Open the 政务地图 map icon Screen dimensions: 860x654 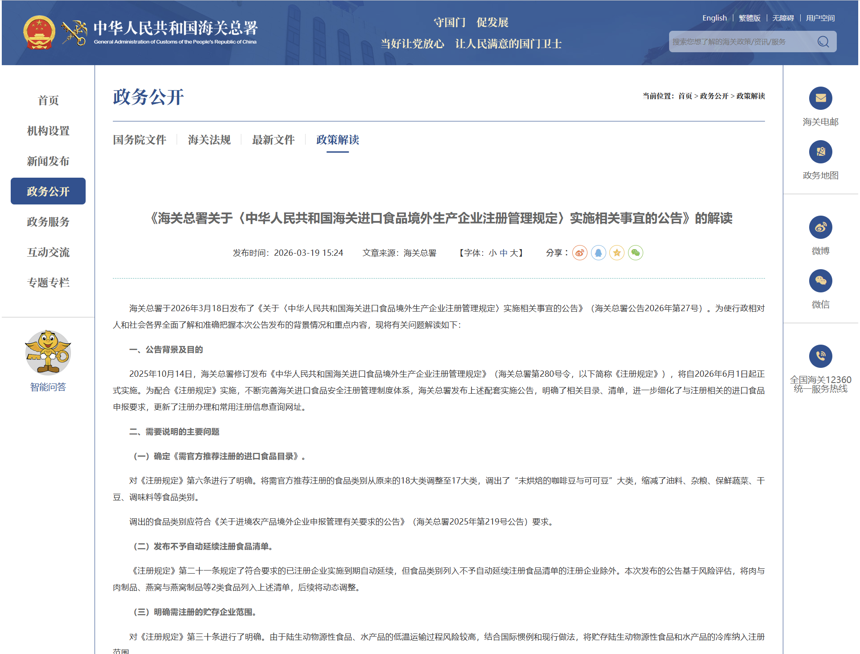click(820, 152)
